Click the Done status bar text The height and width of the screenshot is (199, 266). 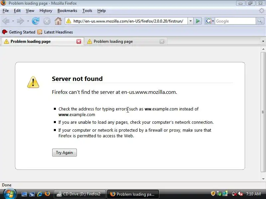7,185
